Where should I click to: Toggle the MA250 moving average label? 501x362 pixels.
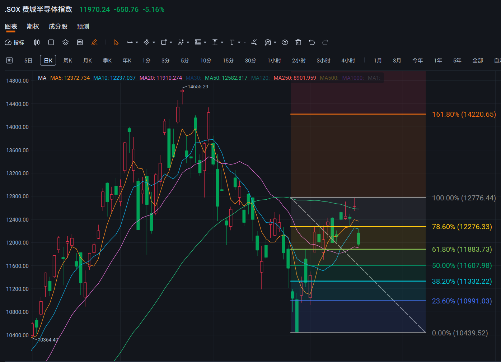pos(295,78)
